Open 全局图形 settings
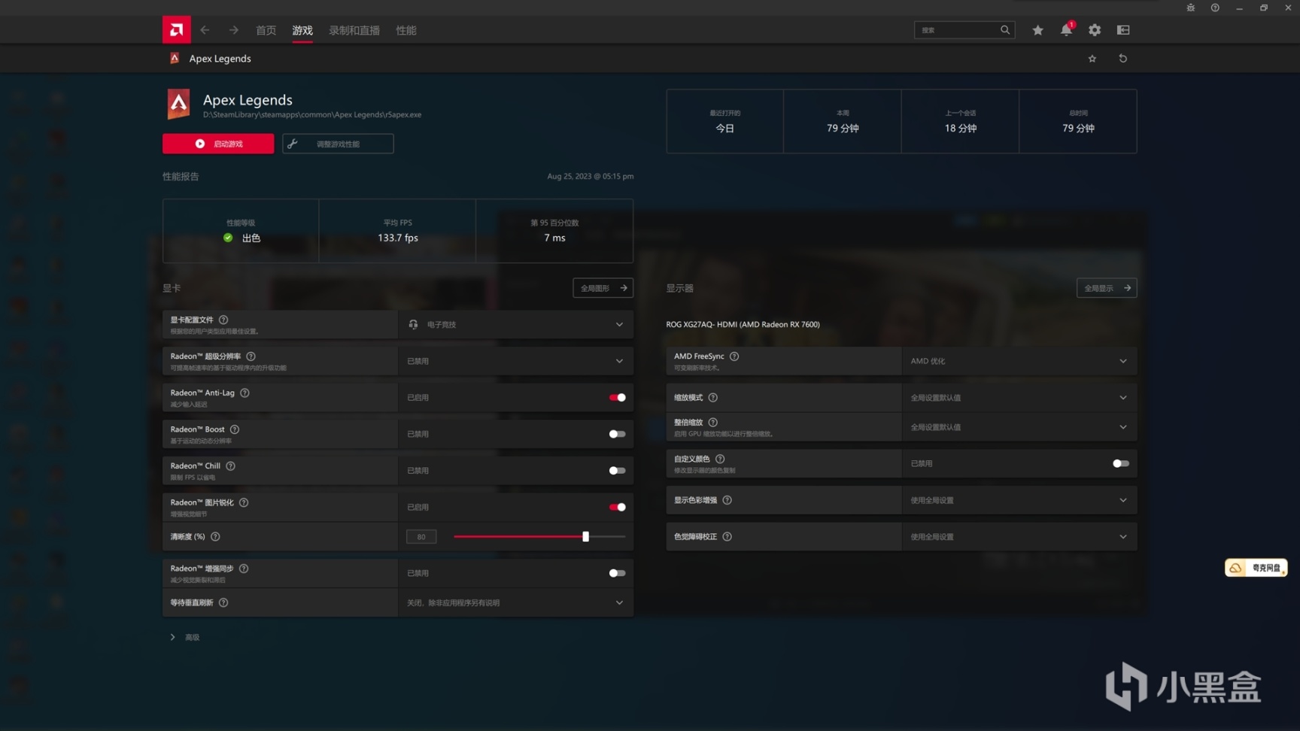This screenshot has height=731, width=1300. coord(603,288)
